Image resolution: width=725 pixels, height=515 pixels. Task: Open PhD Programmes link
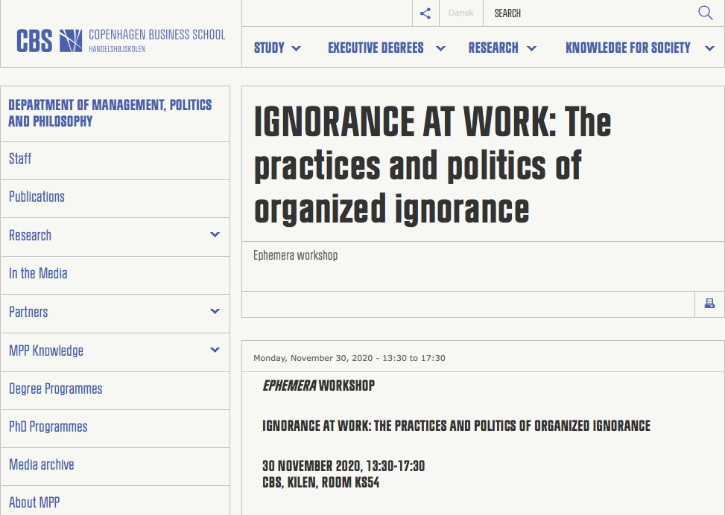pos(48,426)
